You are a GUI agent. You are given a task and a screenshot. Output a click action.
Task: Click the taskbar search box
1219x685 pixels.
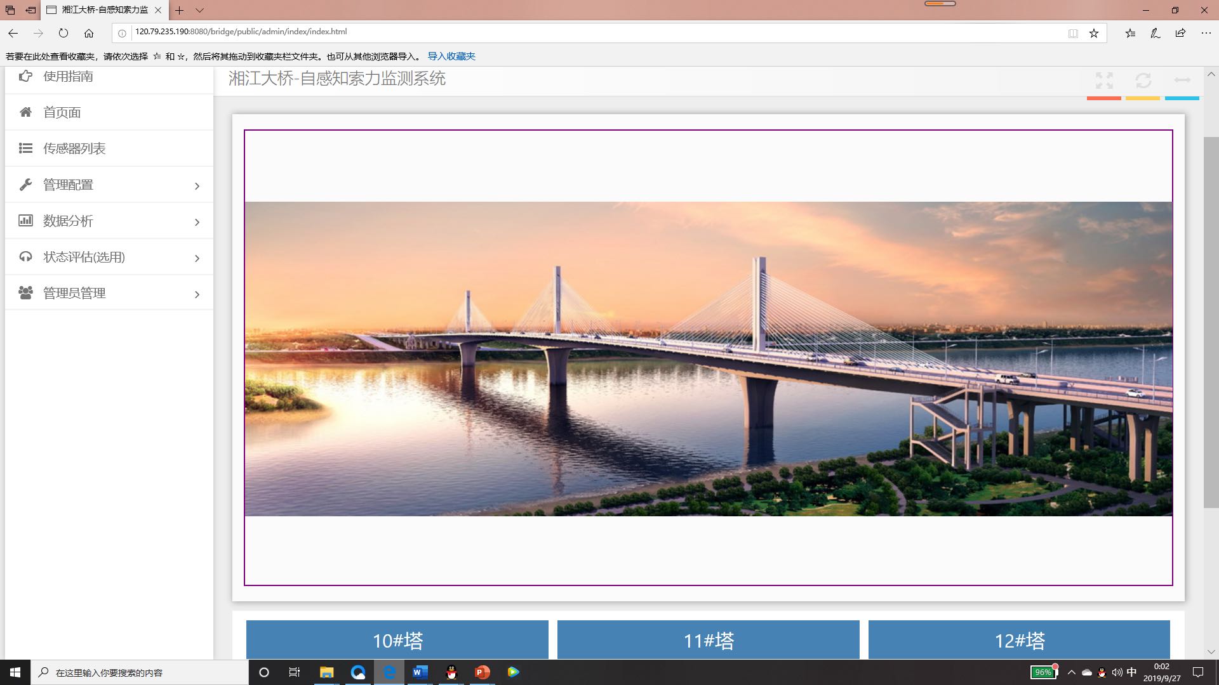point(140,672)
